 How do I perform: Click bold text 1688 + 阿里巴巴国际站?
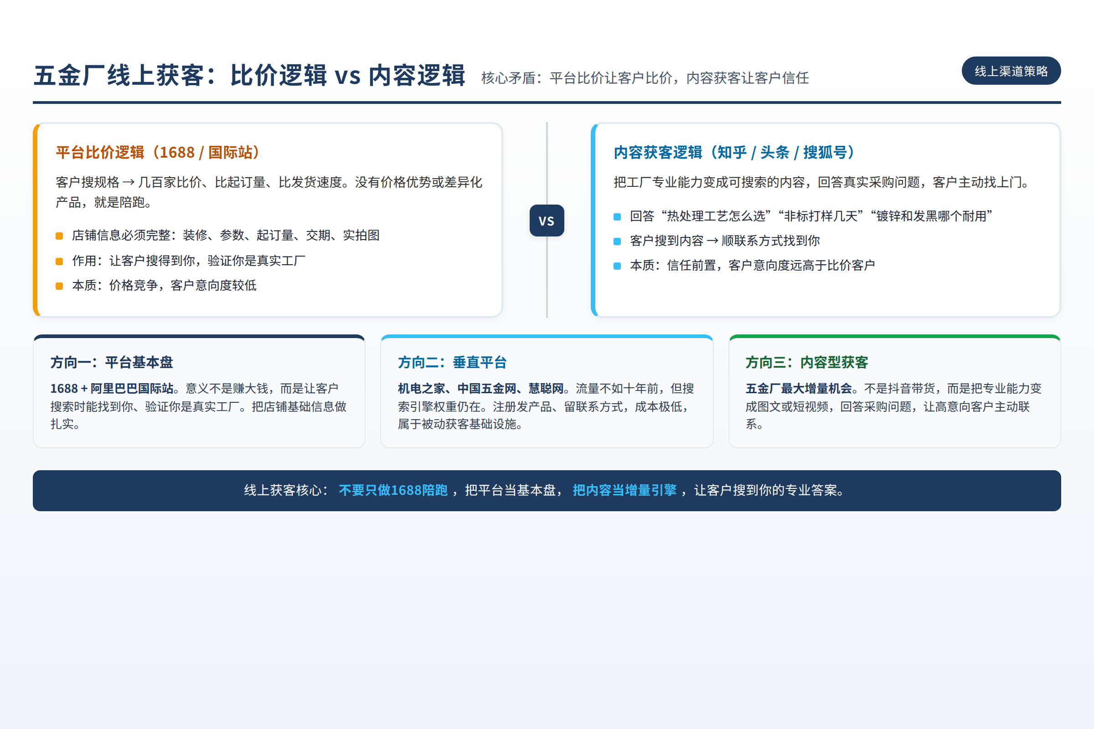point(112,388)
